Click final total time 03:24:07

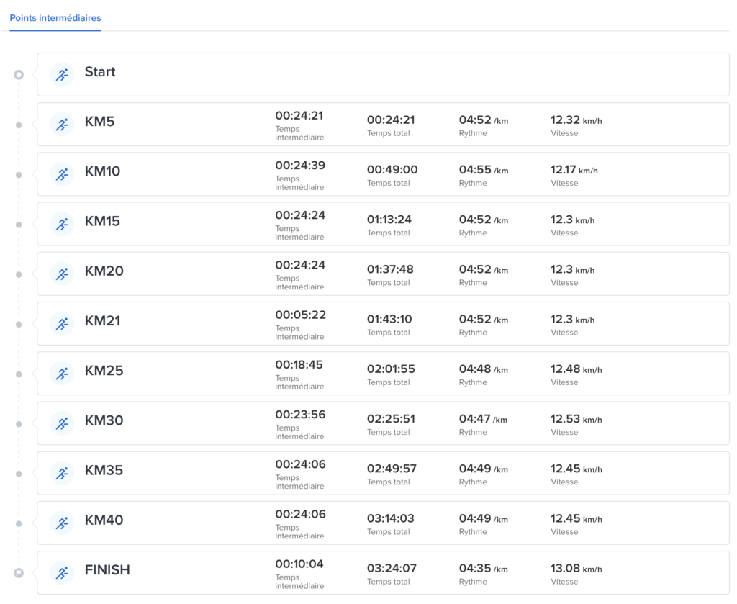point(392,568)
